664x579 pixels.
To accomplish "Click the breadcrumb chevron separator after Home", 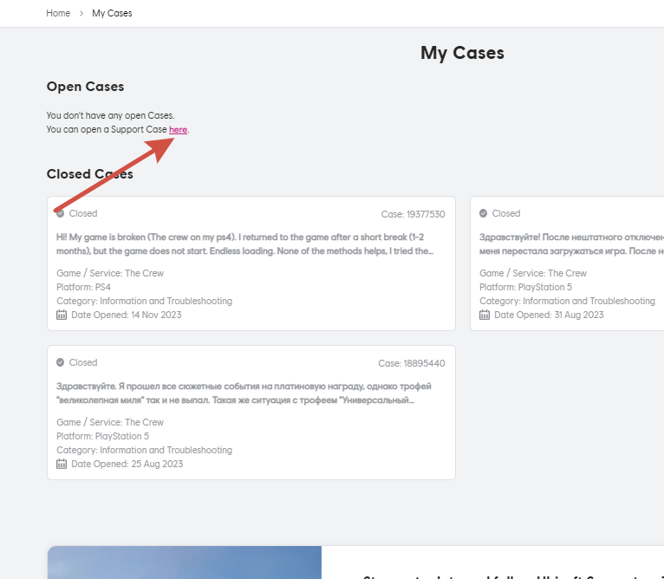I will (x=81, y=13).
